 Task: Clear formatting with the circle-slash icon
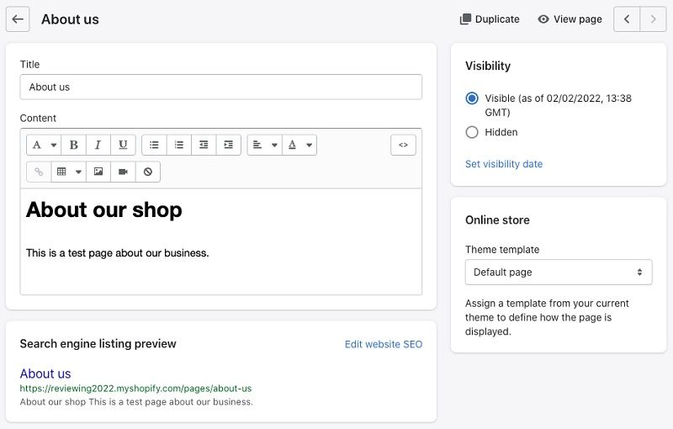[148, 172]
